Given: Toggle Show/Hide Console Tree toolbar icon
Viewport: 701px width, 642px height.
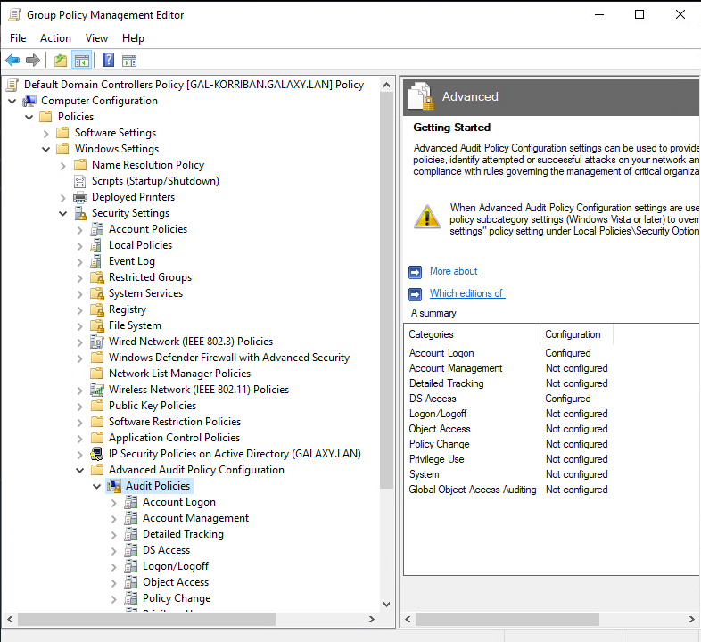Looking at the screenshot, I should [82, 61].
